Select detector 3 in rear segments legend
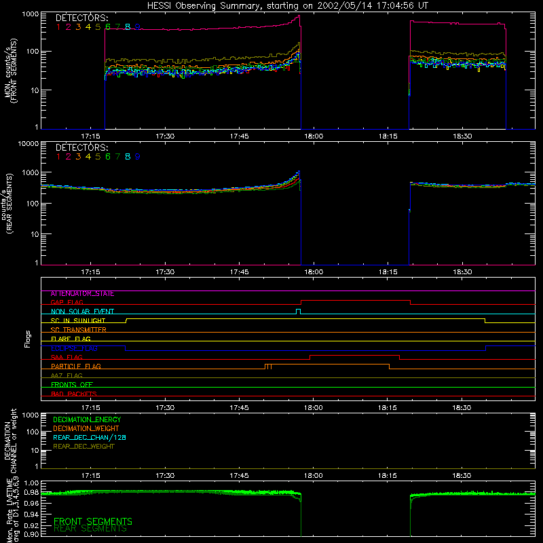Image resolution: width=543 pixels, height=543 pixels. [78, 157]
